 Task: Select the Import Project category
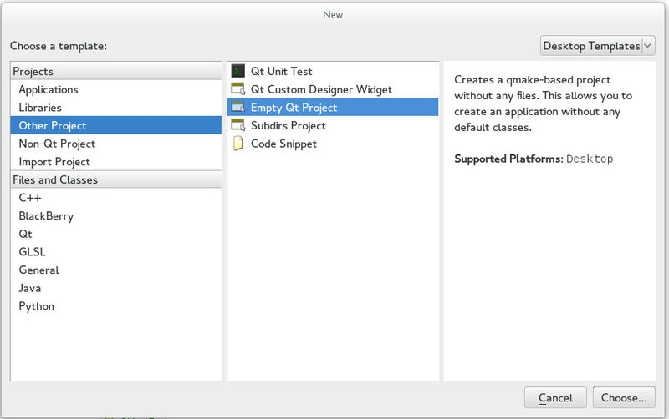(54, 162)
